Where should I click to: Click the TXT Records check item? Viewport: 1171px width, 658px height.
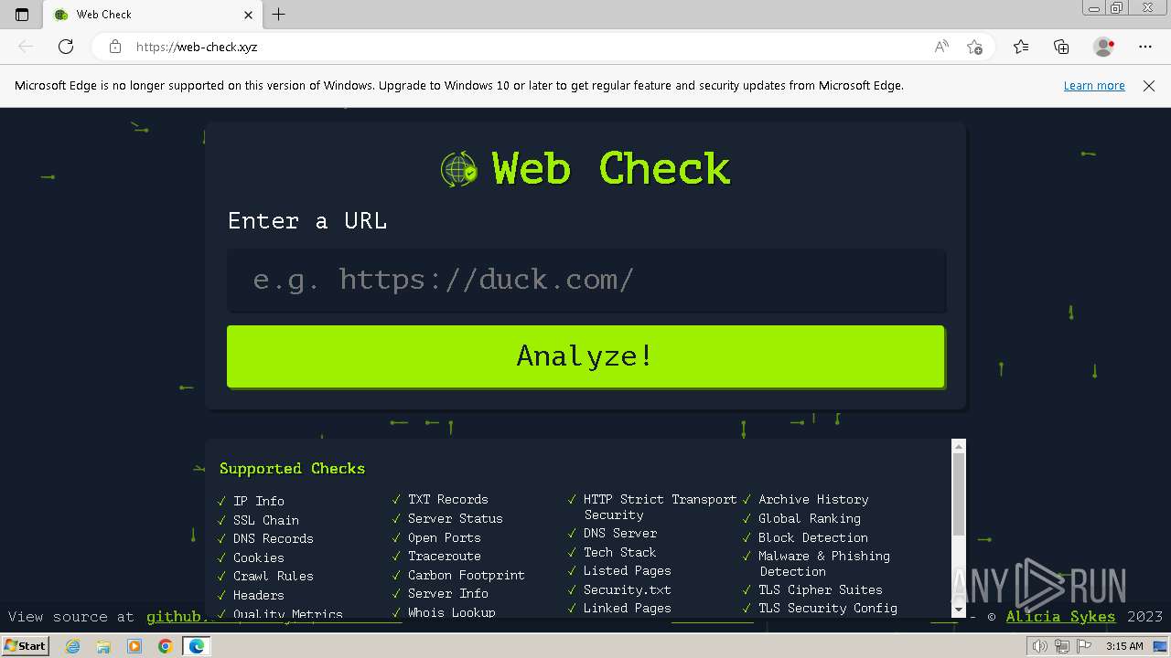point(448,499)
